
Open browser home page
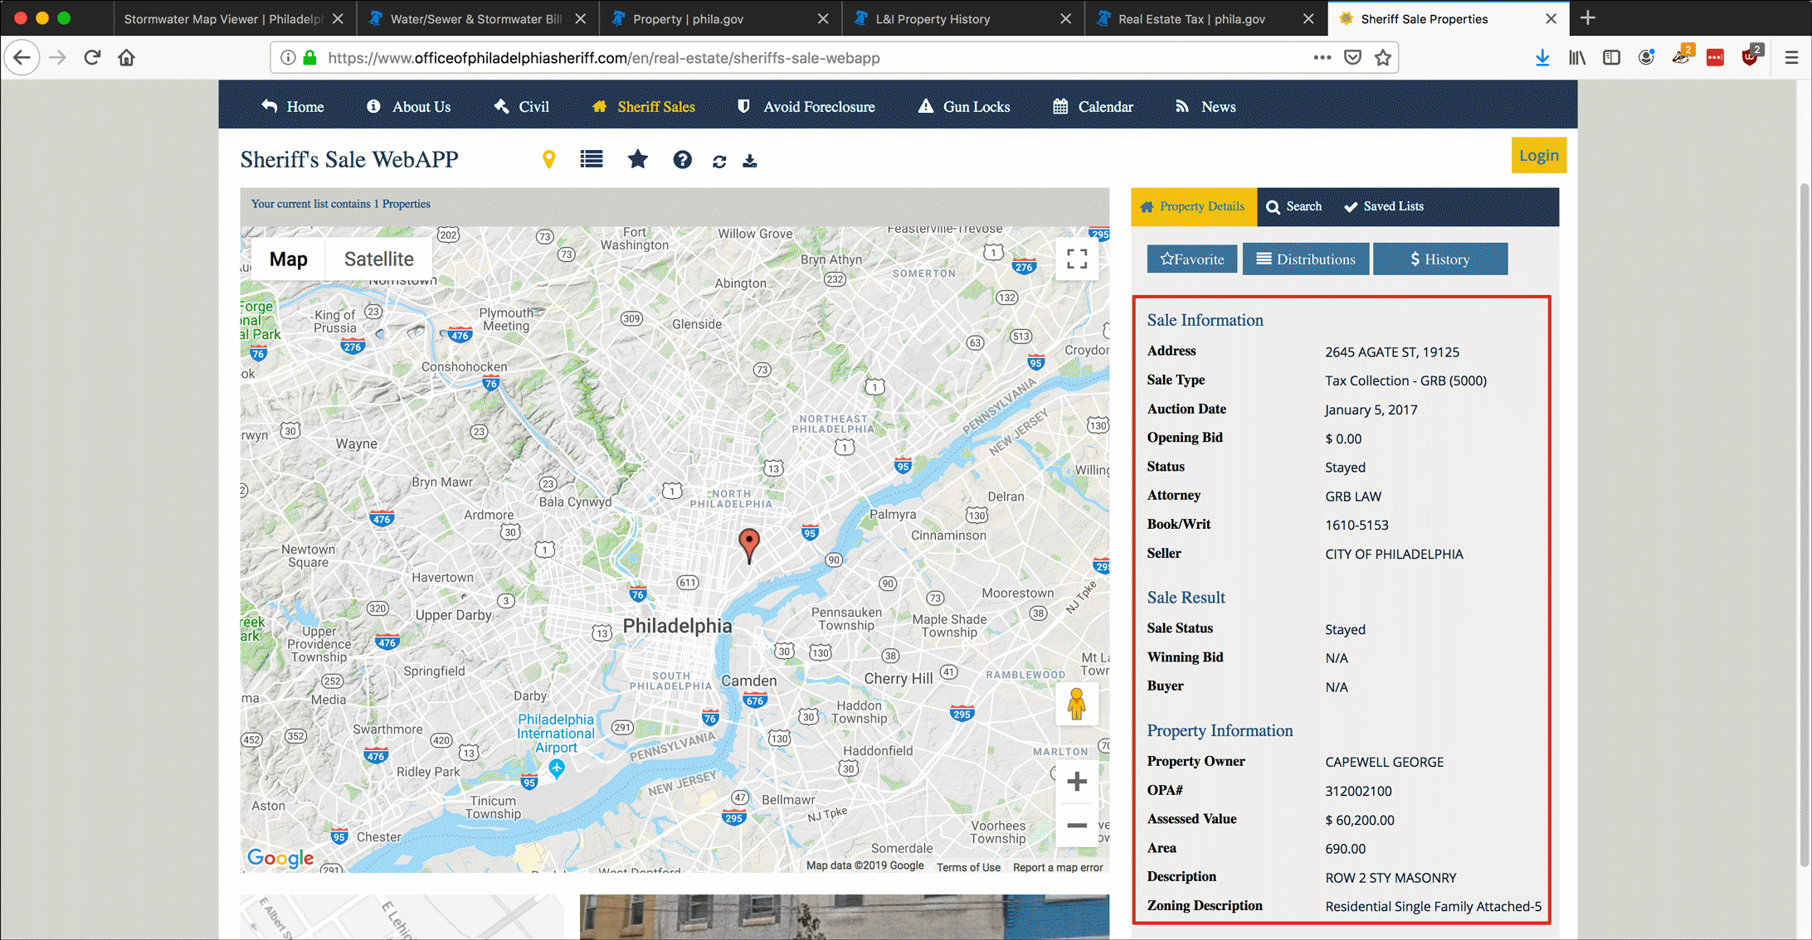126,58
